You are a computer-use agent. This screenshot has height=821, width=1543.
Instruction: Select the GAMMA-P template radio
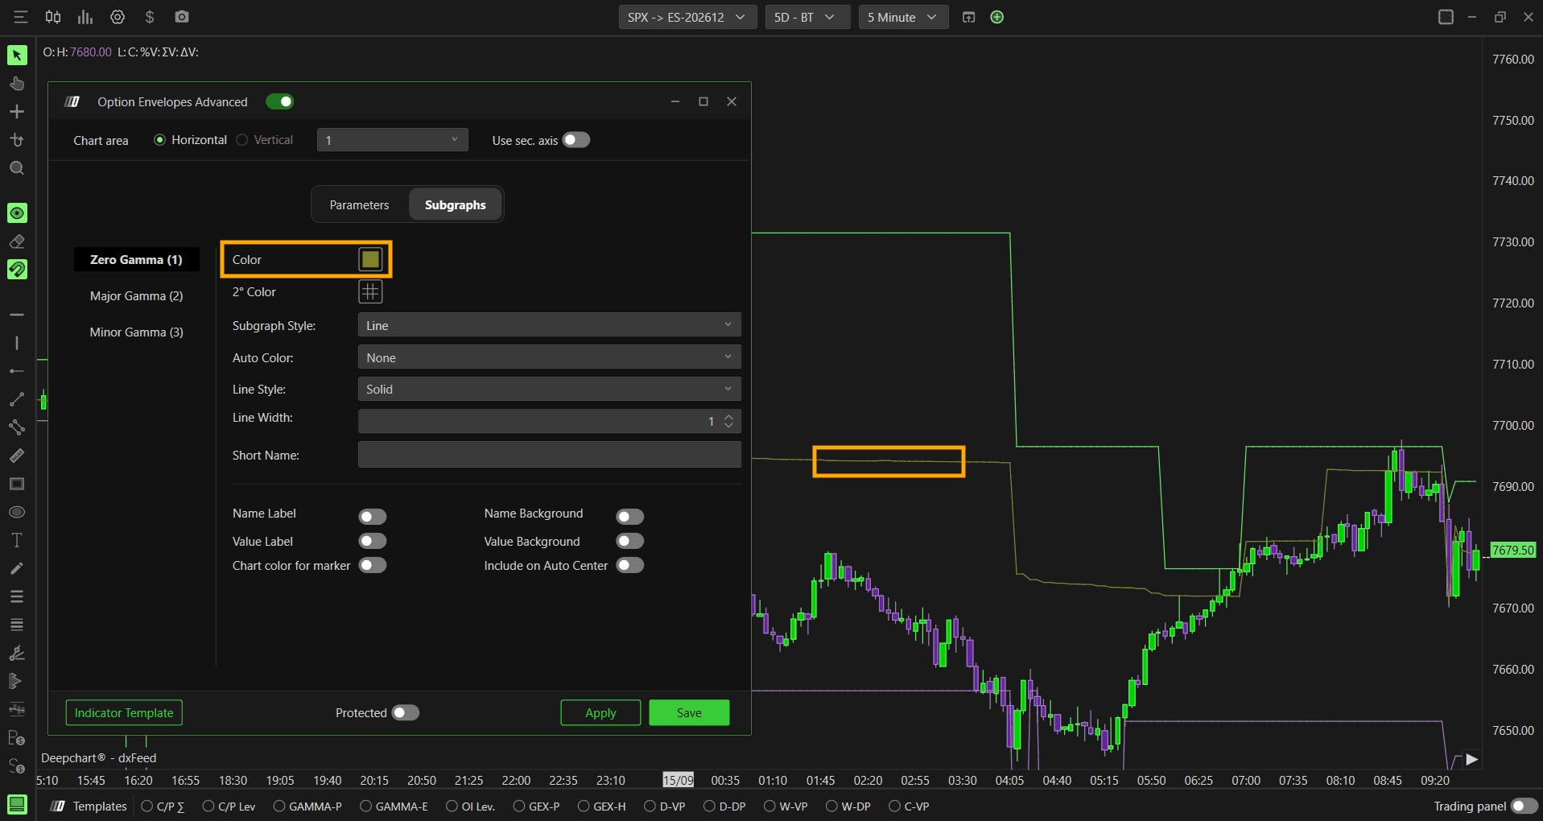(279, 806)
